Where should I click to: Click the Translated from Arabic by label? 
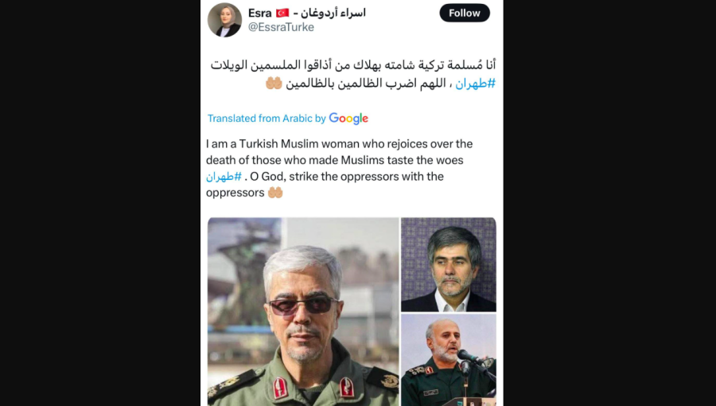[x=267, y=119]
